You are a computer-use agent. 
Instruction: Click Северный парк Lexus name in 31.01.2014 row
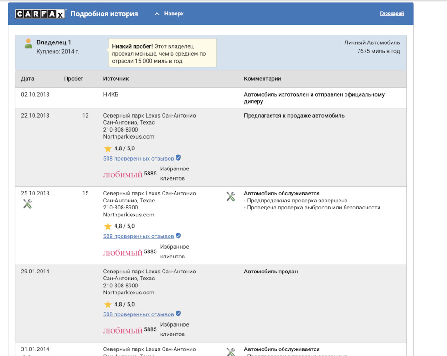click(x=149, y=349)
